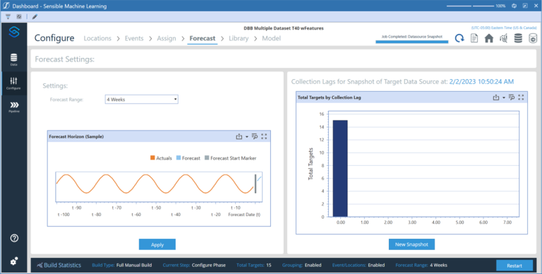
Task: Go to the Events step
Action: tap(134, 38)
